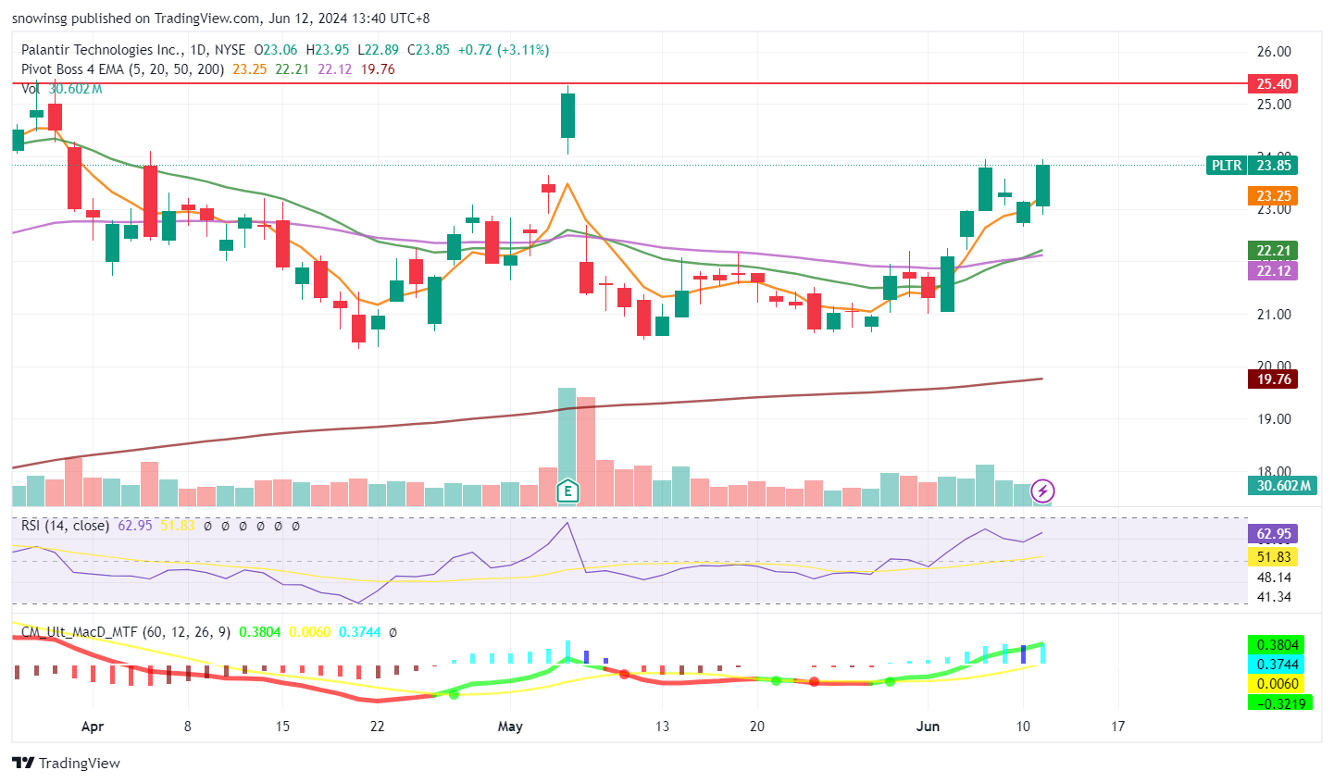Image resolution: width=1334 pixels, height=783 pixels.
Task: Click the -0.3219 MACD axis label
Action: pyautogui.click(x=1281, y=703)
